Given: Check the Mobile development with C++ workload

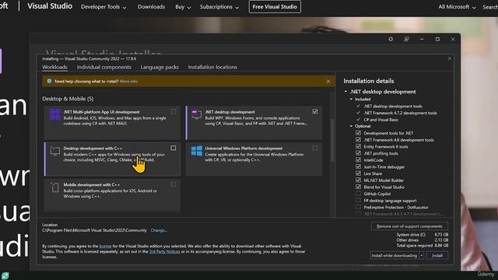Looking at the screenshot, I should click(174, 184).
